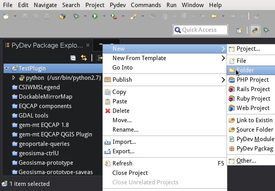The image size is (275, 191).
Task: Open dropdown arrow beside New wizard icon
Action: [x=15, y=16]
